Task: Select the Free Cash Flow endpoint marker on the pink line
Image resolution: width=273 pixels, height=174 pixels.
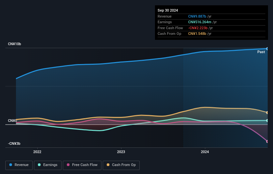Action: (x=267, y=141)
